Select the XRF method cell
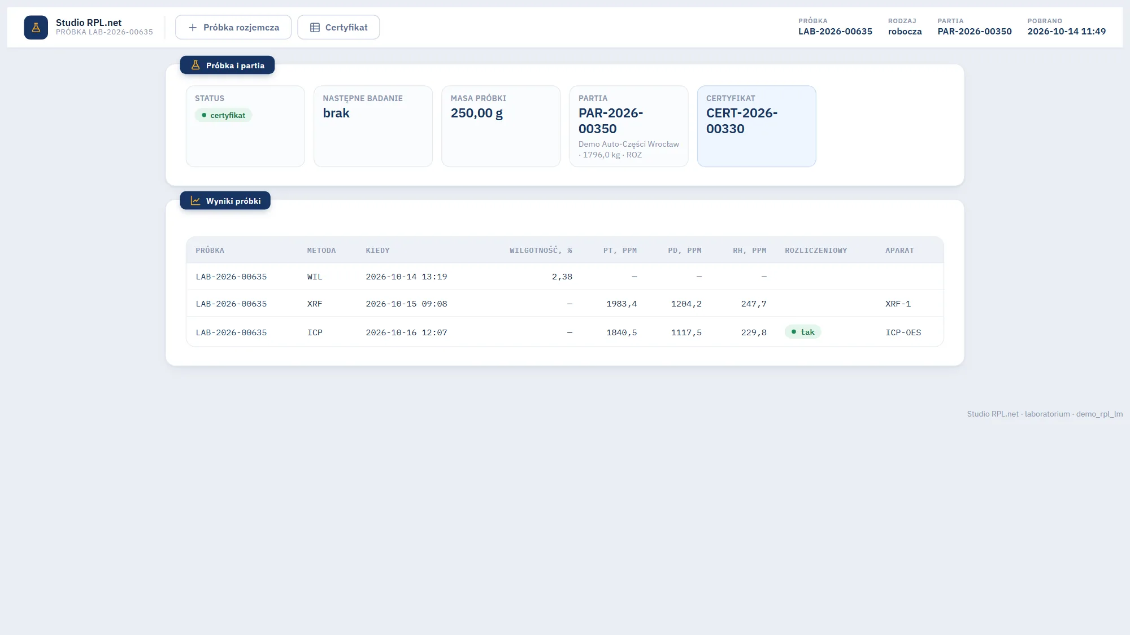Image resolution: width=1130 pixels, height=635 pixels. 314,304
